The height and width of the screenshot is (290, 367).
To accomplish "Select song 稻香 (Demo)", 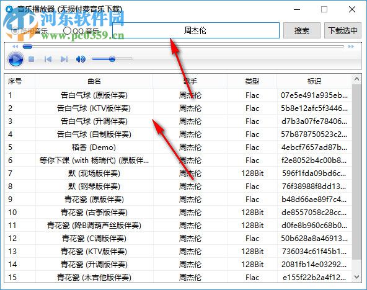I will click(94, 147).
